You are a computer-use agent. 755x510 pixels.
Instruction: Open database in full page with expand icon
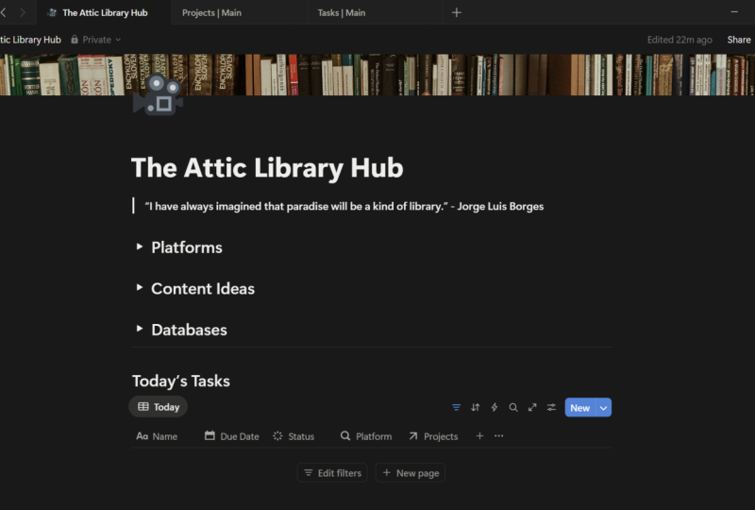point(532,407)
